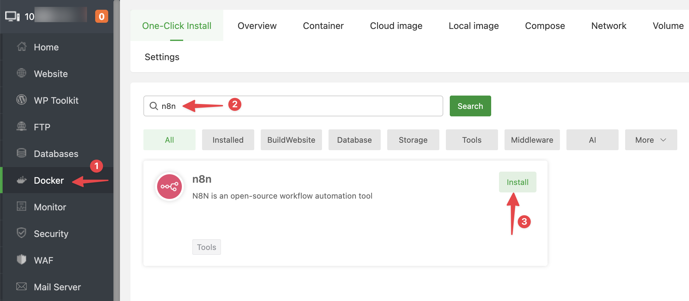Switch to the Container tab
The image size is (689, 301).
[x=323, y=26]
